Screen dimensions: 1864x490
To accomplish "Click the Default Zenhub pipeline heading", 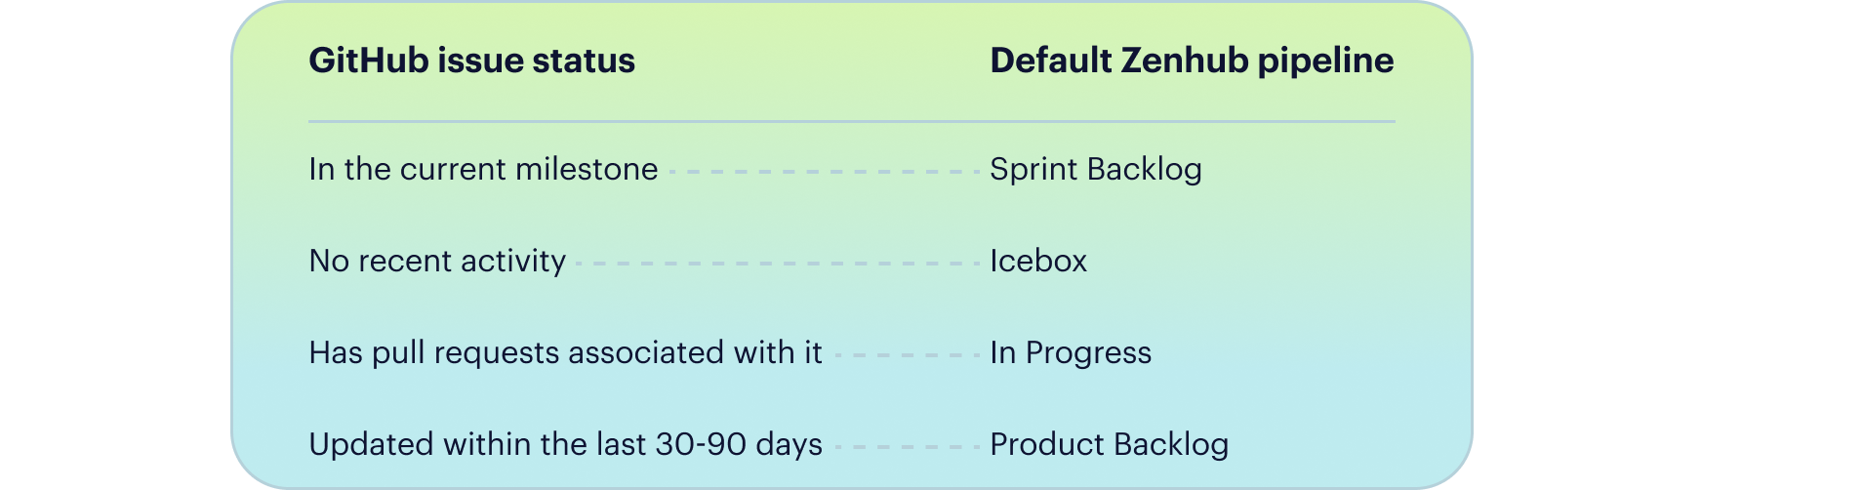I will tap(1191, 61).
